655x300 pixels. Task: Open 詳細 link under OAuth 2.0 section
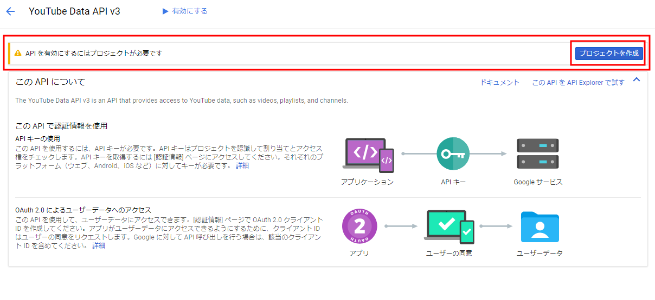pyautogui.click(x=99, y=245)
